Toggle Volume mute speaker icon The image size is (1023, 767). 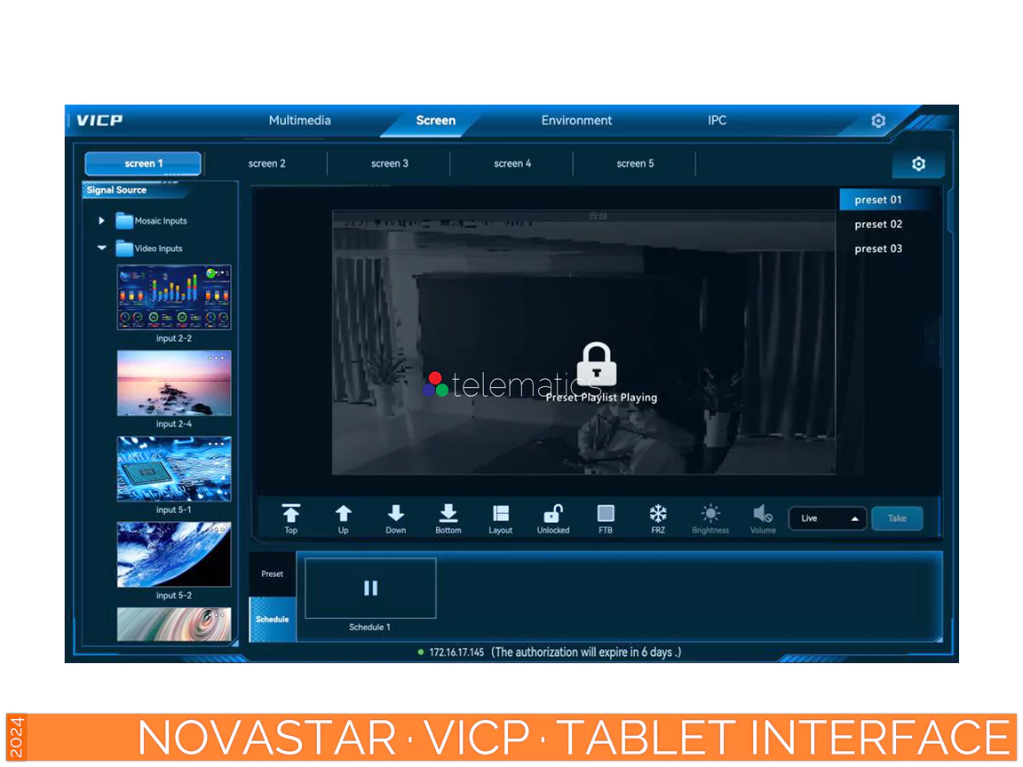pyautogui.click(x=762, y=514)
